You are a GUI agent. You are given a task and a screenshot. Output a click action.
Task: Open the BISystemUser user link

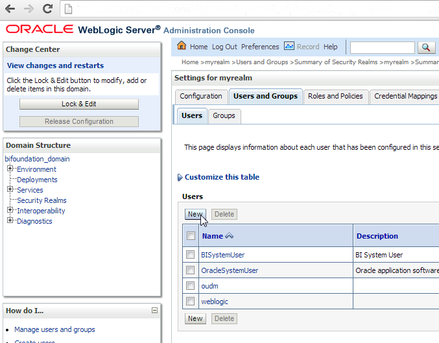pyautogui.click(x=223, y=255)
